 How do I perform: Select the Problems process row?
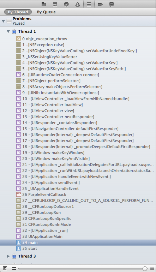point(78,21)
